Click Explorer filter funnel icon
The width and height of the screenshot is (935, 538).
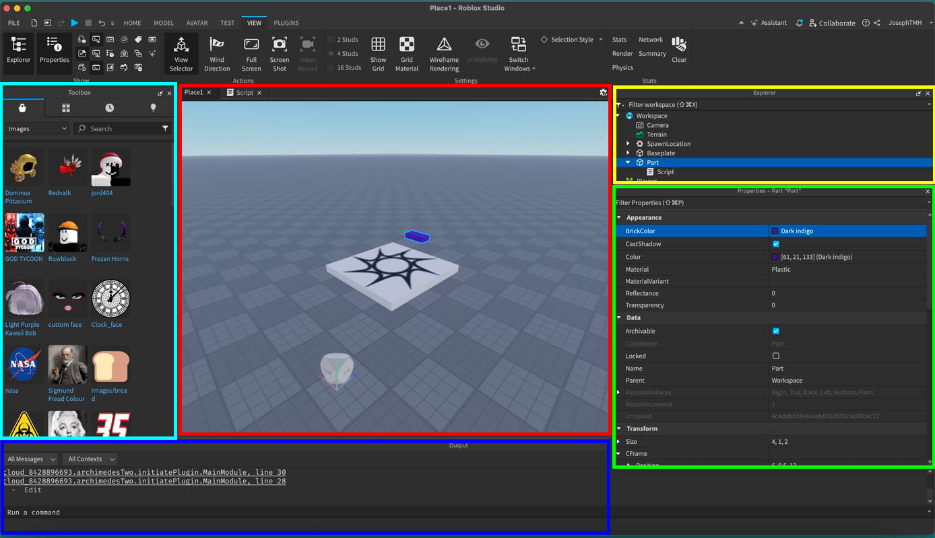tap(620, 105)
